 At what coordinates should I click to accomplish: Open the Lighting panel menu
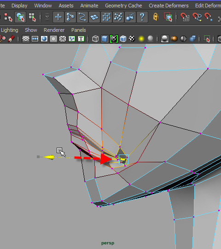coord(10,30)
